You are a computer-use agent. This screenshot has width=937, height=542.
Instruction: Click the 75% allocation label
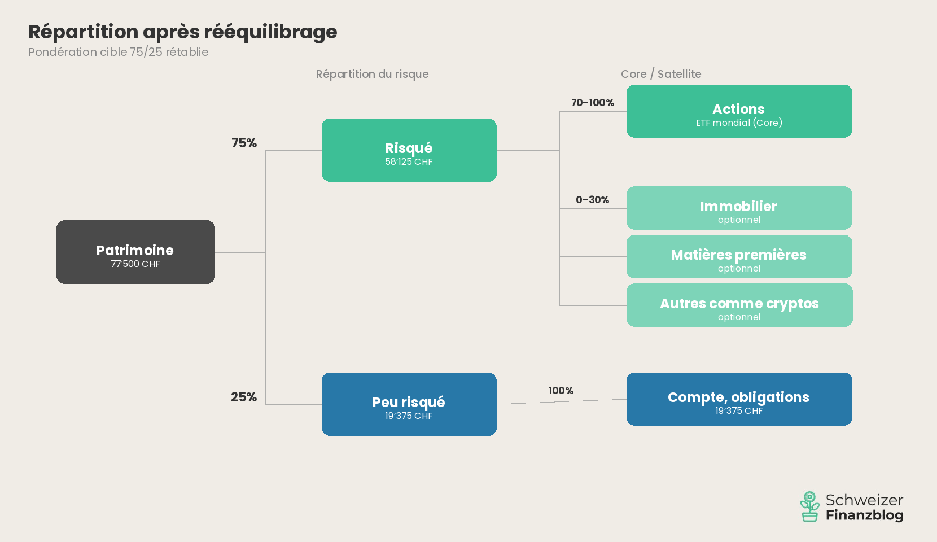point(244,143)
